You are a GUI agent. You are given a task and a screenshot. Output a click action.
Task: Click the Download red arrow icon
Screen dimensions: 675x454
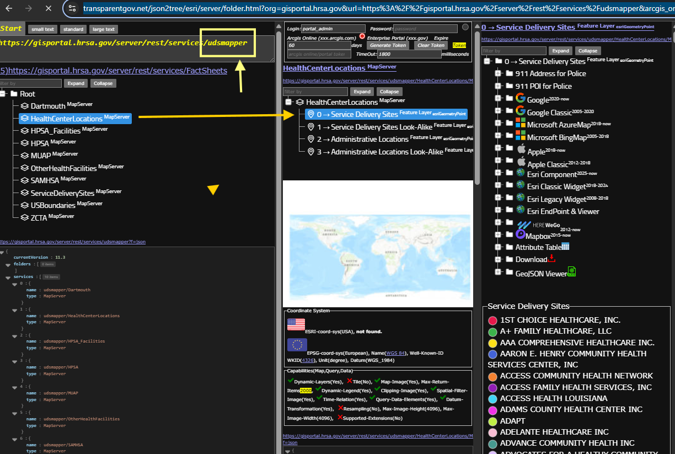[552, 258]
